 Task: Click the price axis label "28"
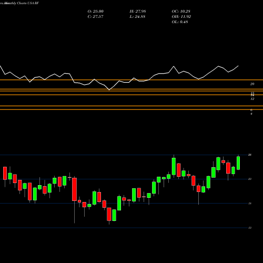pos(250,155)
